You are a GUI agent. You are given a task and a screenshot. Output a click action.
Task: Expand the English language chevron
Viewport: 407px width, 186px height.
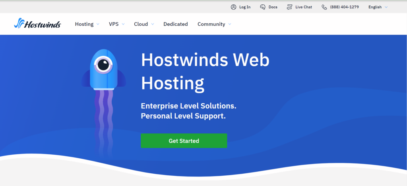pyautogui.click(x=386, y=7)
